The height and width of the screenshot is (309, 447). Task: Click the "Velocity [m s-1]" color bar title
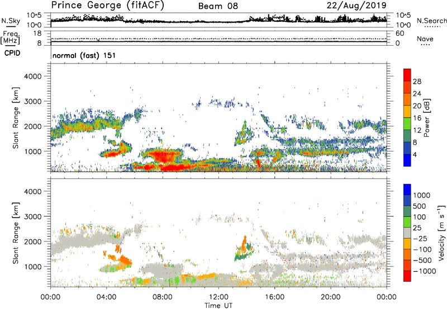pos(441,233)
